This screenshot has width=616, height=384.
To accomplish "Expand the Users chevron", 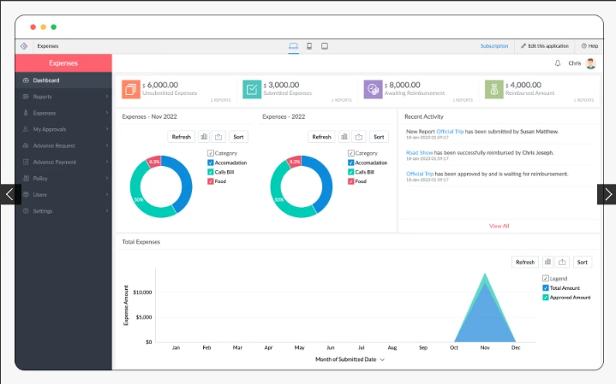I will pyautogui.click(x=107, y=194).
